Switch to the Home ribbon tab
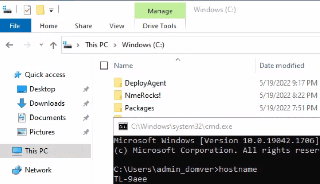 pos(48,26)
